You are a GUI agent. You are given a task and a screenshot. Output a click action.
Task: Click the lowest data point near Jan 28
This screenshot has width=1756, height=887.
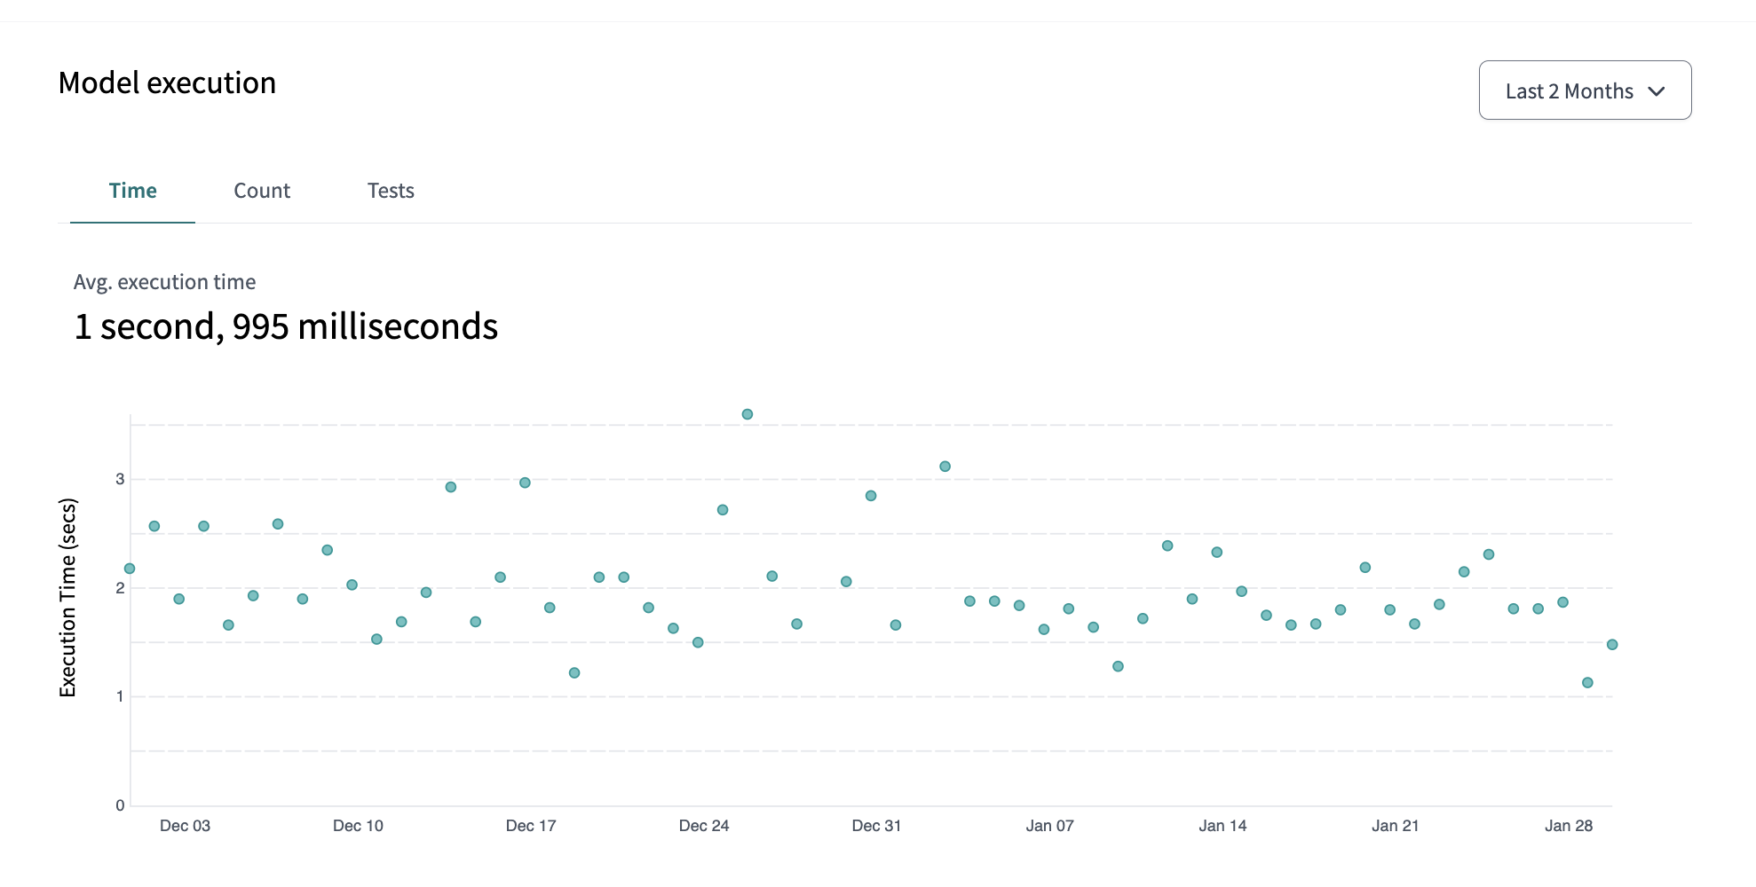(1587, 683)
